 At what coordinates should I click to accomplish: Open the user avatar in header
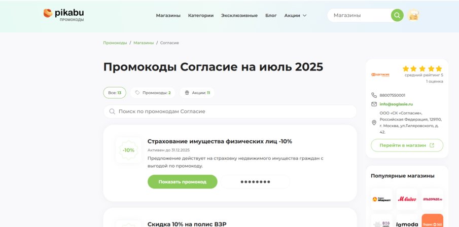tap(413, 15)
